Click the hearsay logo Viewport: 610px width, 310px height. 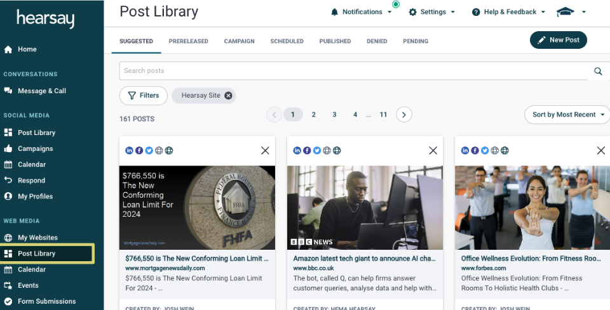pyautogui.click(x=45, y=18)
